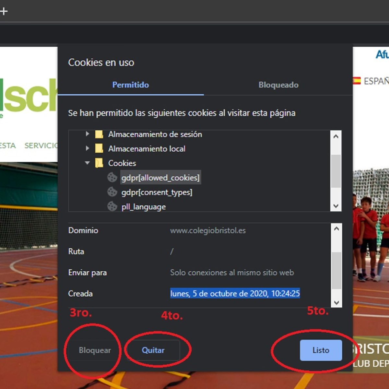Remove the selected cookie with Quitar
The width and height of the screenshot is (389, 389).
tap(153, 350)
